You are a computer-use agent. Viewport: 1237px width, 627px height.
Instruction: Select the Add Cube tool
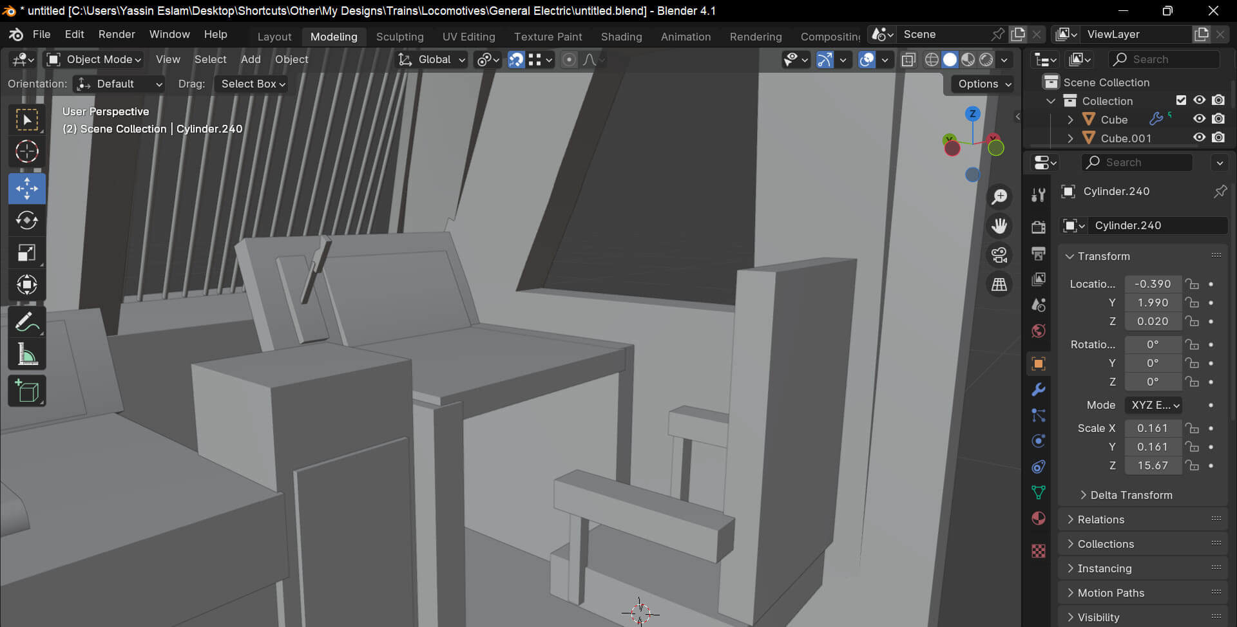click(26, 391)
